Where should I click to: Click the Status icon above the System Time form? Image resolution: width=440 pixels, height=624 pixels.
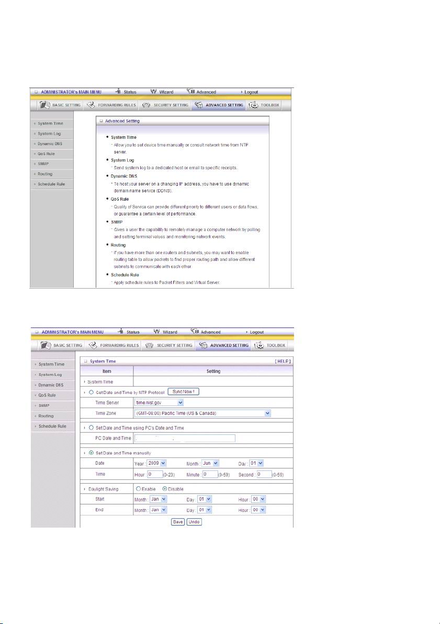pos(120,332)
